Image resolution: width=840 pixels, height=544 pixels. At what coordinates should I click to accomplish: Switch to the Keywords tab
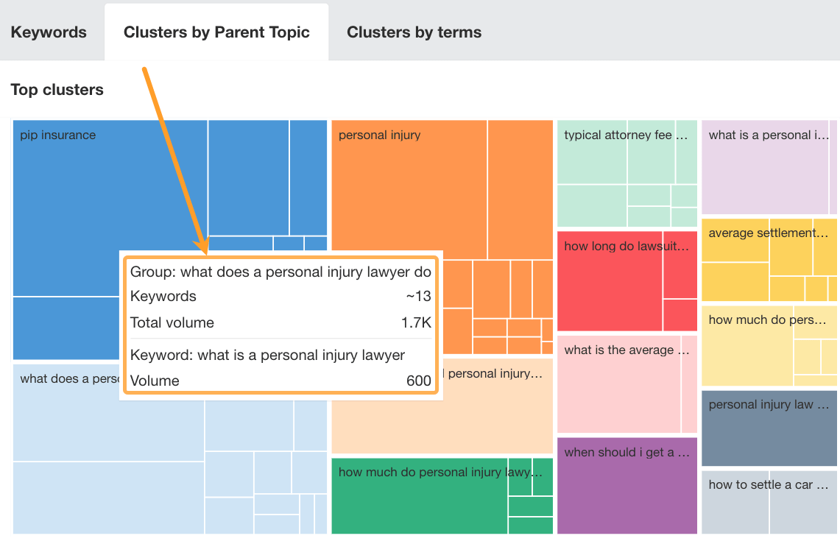tap(49, 32)
